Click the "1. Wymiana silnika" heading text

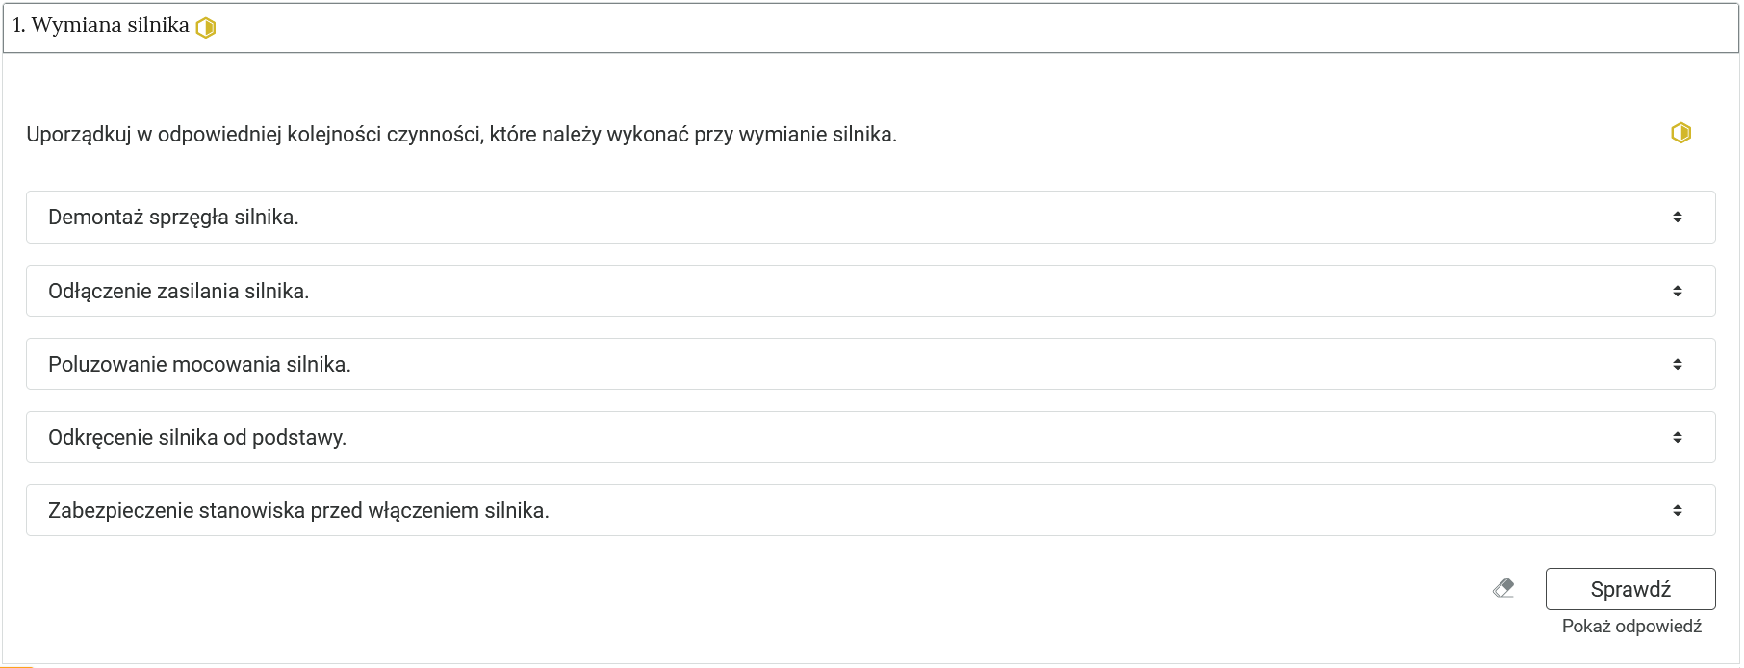[101, 26]
